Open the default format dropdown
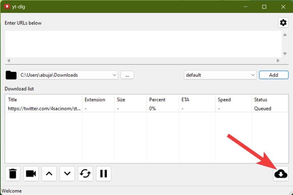The width and height of the screenshot is (293, 195). (x=253, y=75)
